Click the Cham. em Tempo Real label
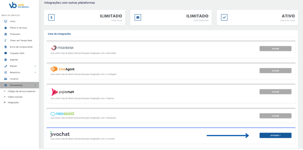Screen dimensions: 303x150 [21, 41]
